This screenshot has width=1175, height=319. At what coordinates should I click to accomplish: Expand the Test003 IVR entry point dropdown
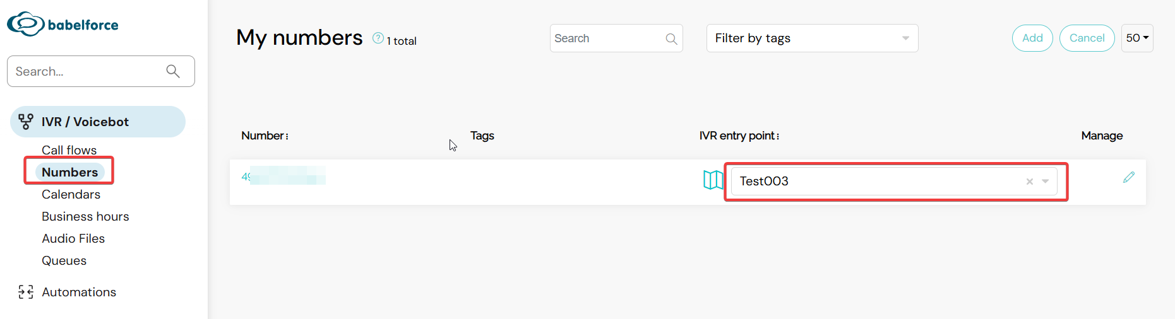pos(1046,182)
